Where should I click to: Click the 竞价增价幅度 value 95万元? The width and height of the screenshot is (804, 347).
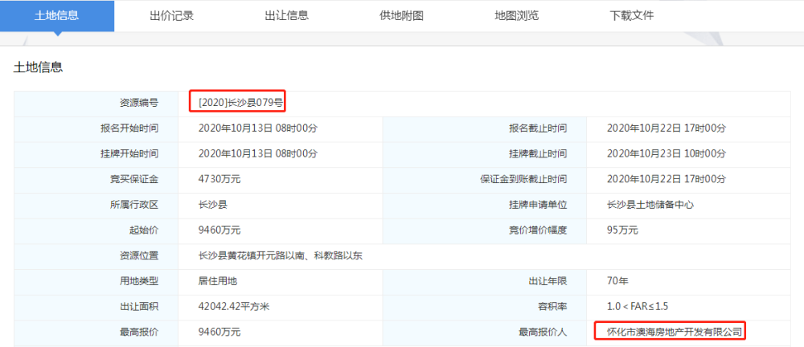click(x=622, y=231)
